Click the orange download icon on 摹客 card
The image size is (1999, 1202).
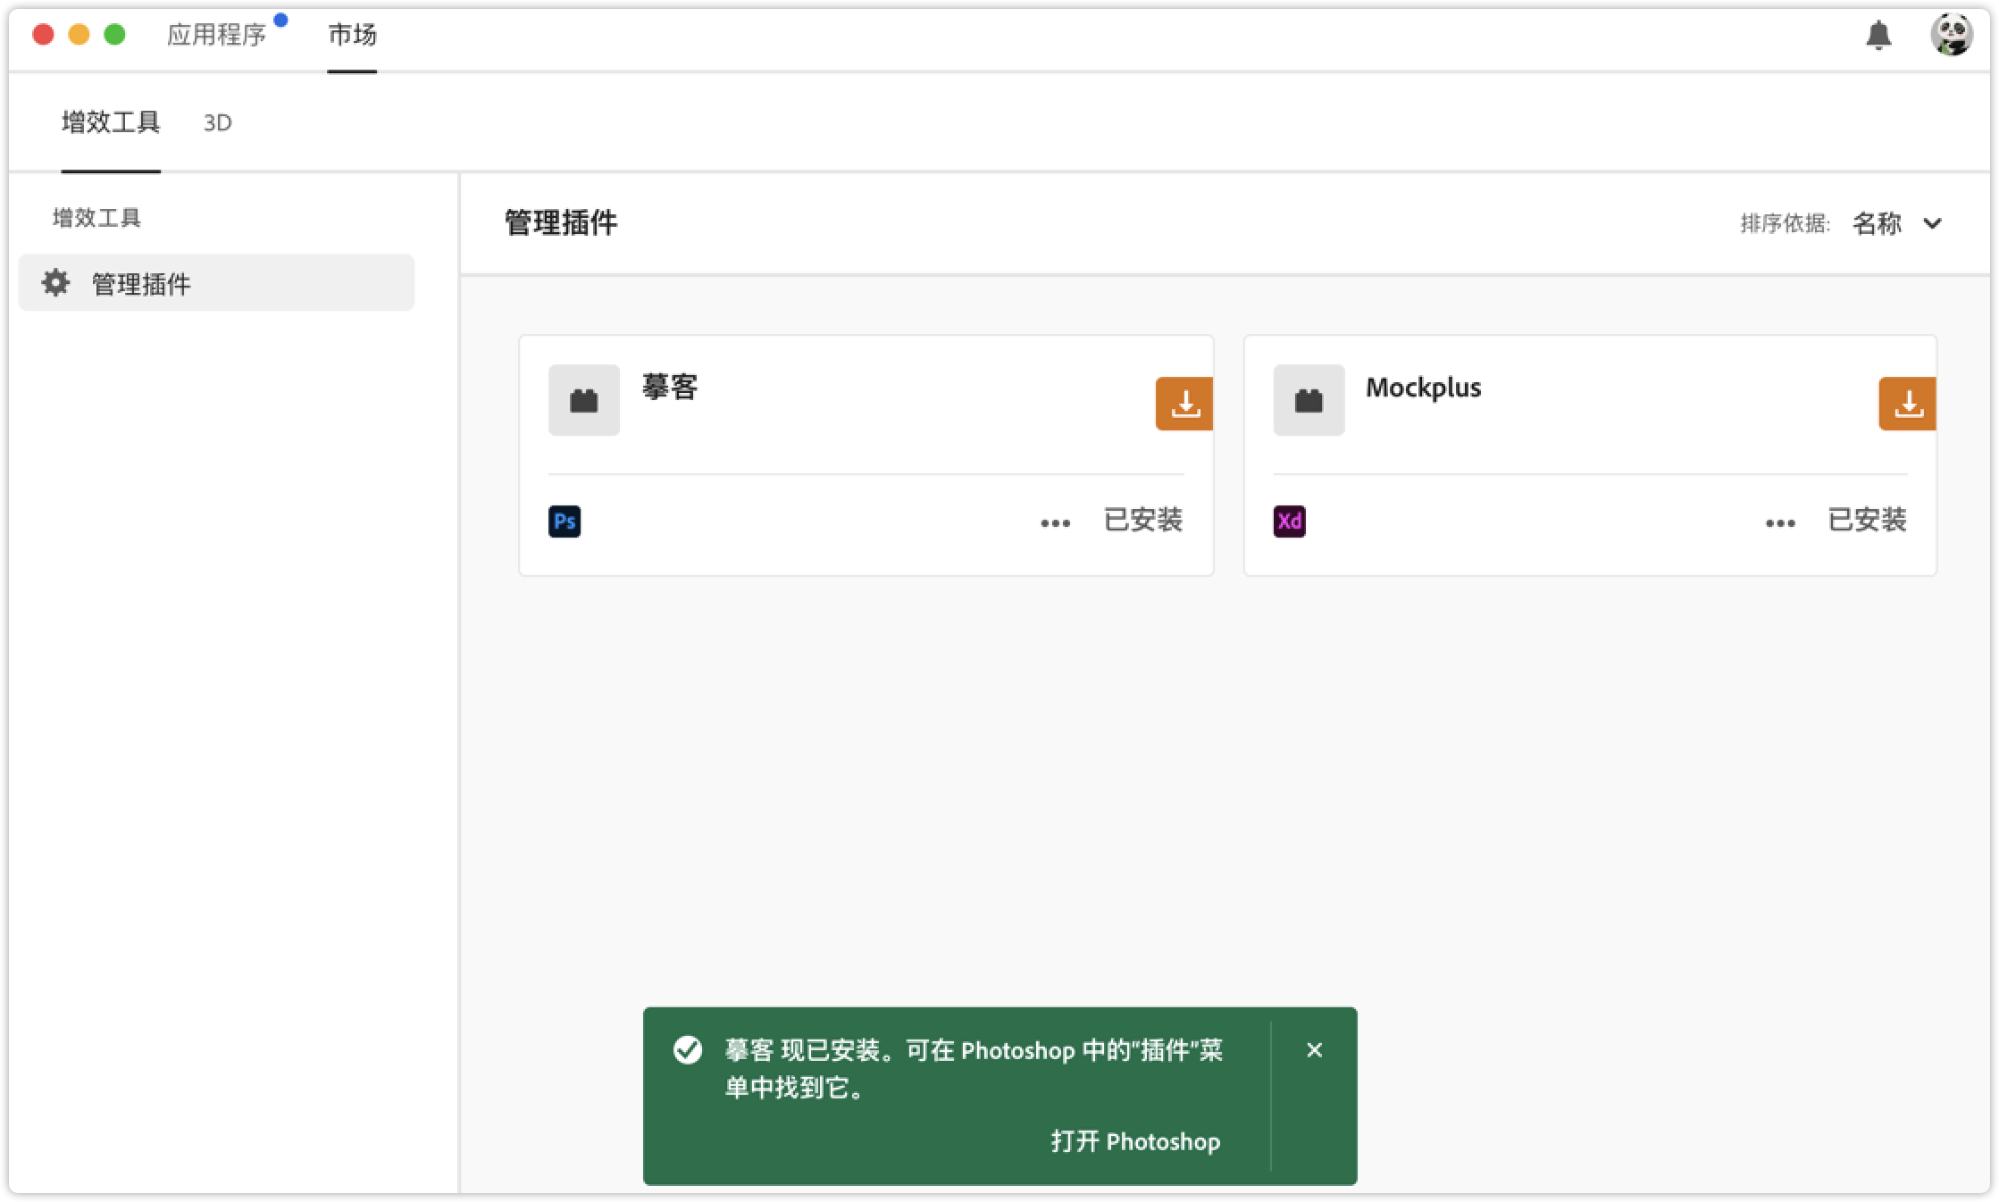point(1184,404)
